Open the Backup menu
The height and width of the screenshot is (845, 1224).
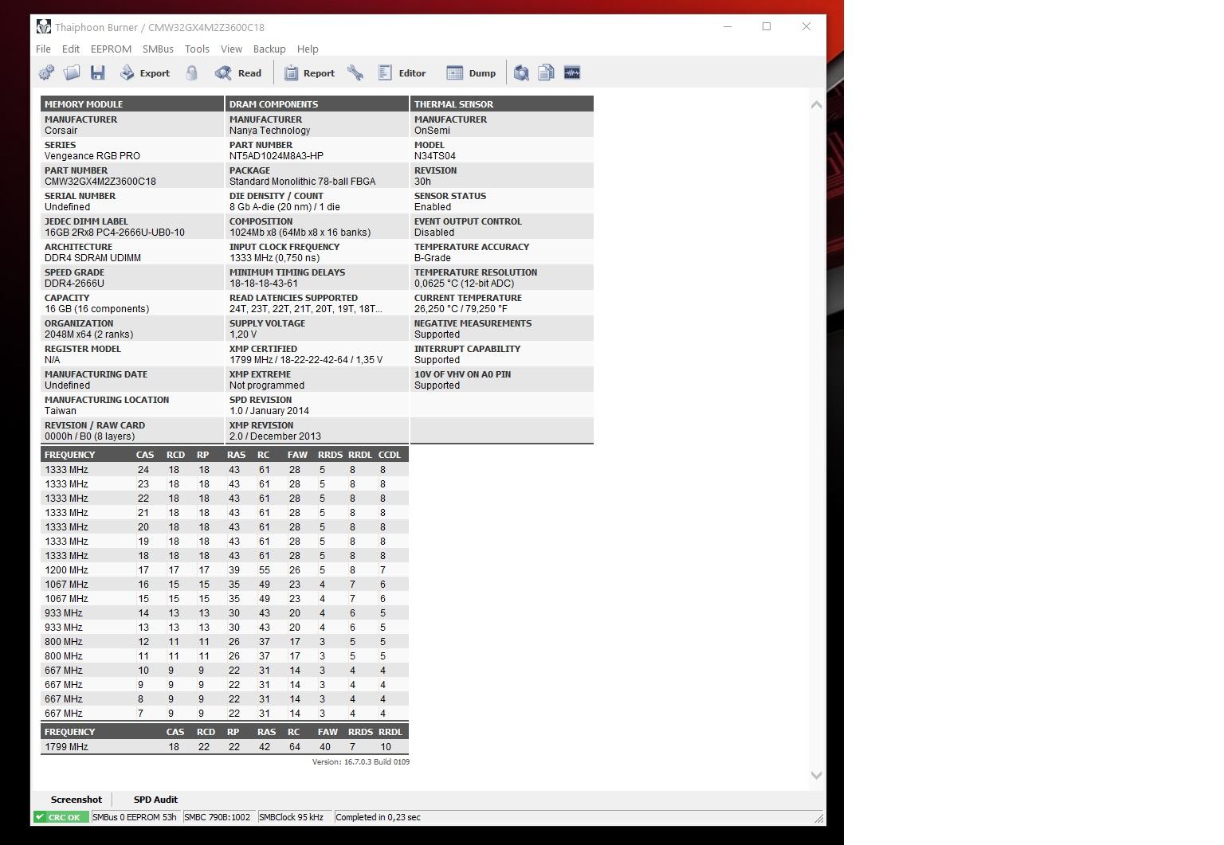269,49
